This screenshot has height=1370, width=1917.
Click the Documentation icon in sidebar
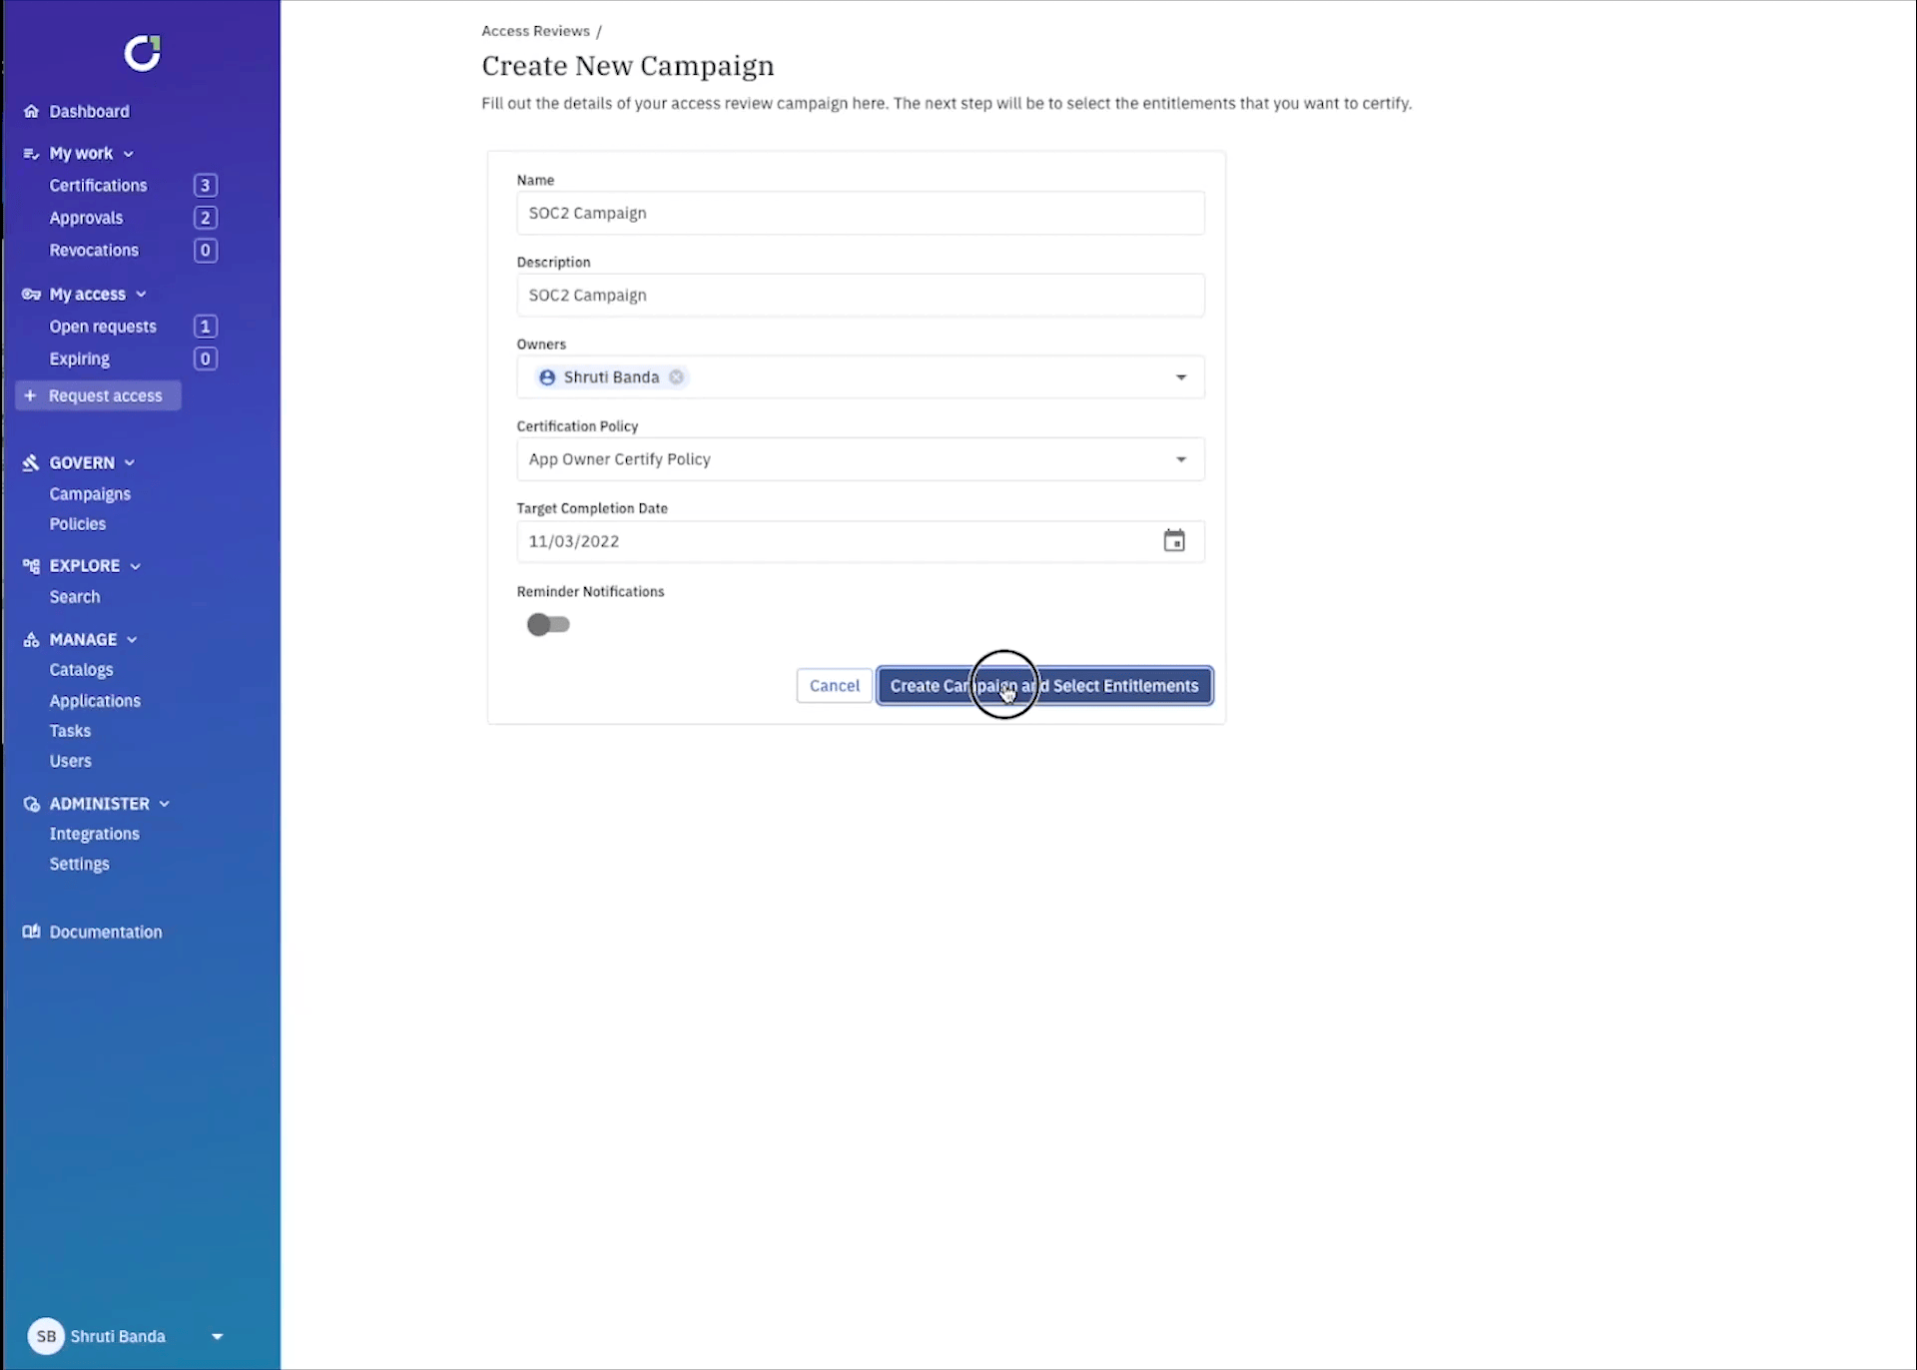point(31,931)
